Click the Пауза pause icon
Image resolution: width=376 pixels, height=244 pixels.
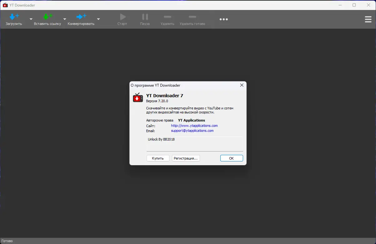[x=144, y=17]
